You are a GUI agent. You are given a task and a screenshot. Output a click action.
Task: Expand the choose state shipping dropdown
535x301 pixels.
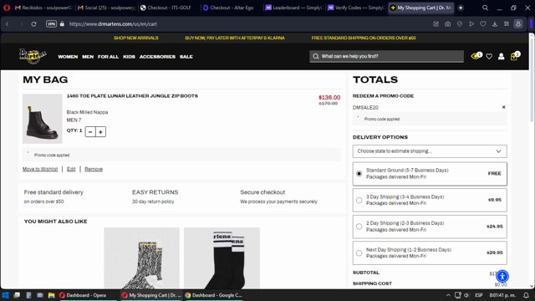tap(430, 151)
